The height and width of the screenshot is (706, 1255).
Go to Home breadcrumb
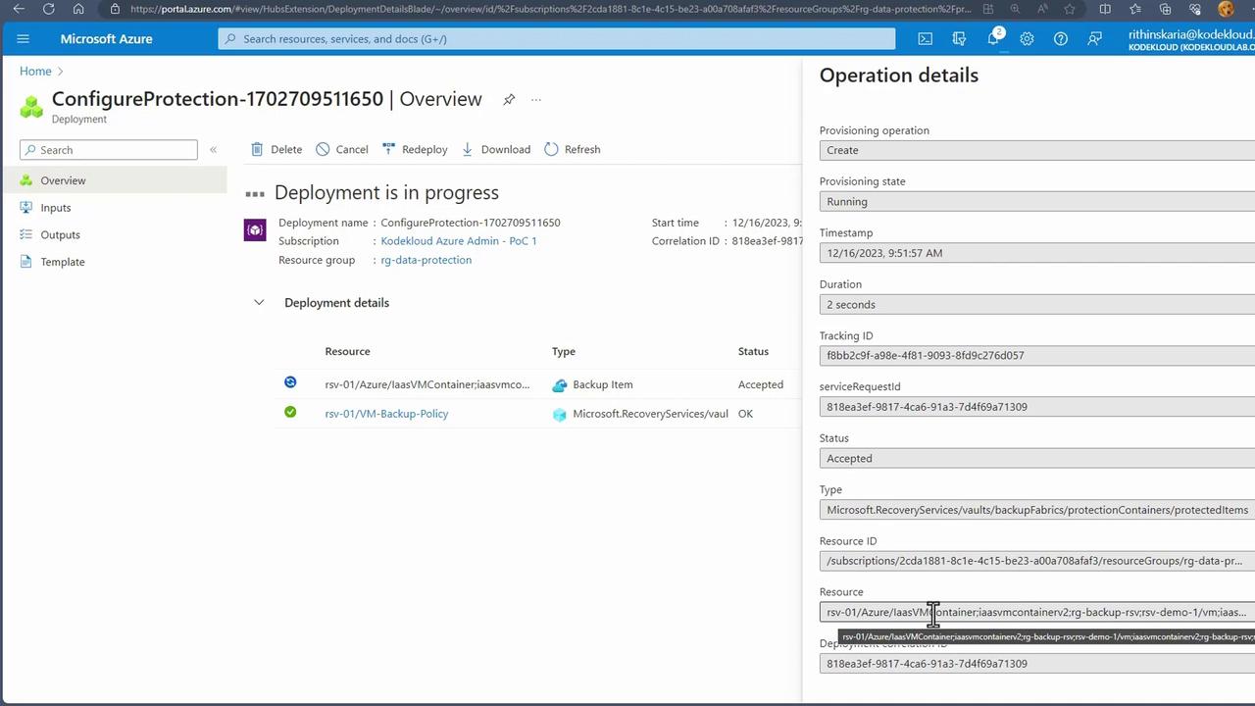[35, 71]
